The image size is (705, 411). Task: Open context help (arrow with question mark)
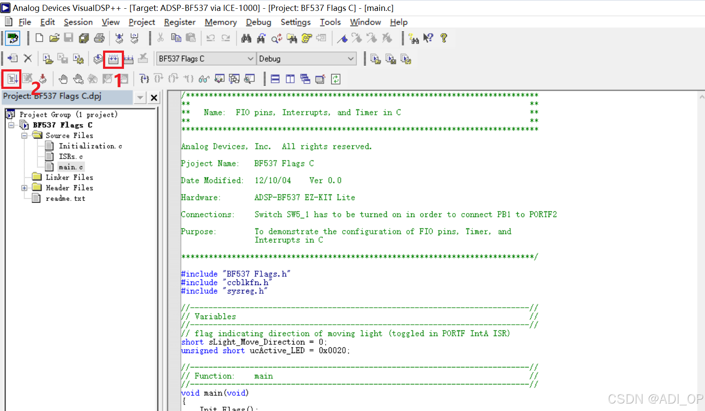[x=428, y=38]
